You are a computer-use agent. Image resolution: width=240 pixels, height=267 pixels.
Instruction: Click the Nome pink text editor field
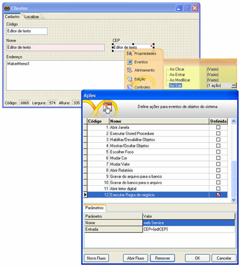click(56, 47)
